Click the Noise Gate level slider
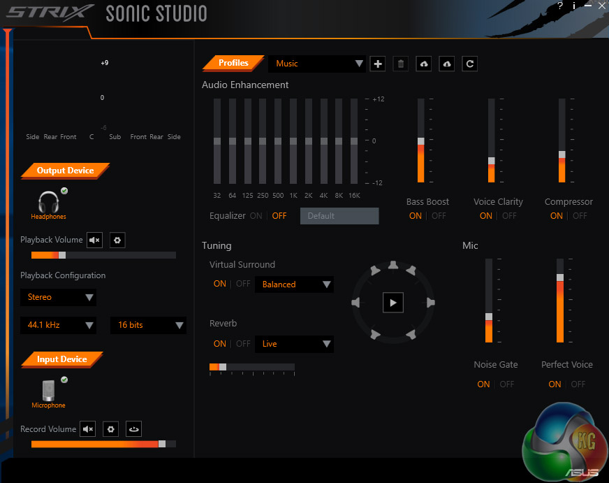 point(489,301)
